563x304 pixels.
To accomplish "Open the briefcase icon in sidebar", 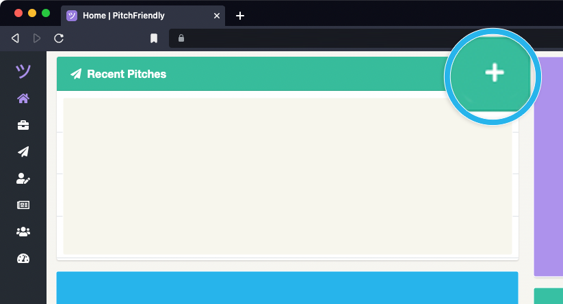I will [23, 125].
